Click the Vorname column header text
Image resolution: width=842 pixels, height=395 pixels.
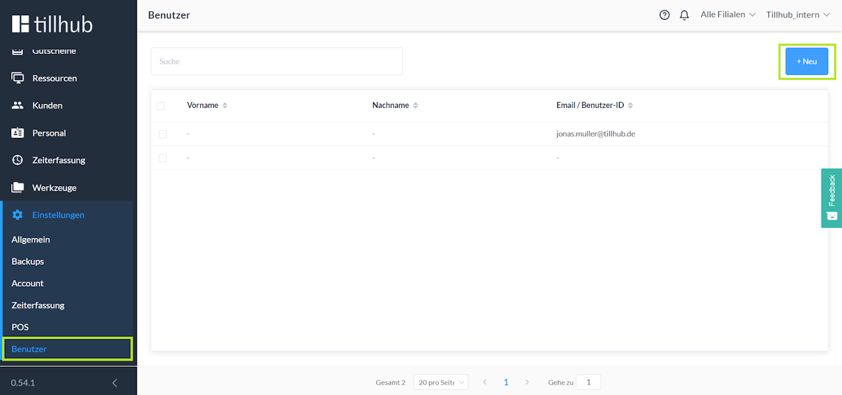pyautogui.click(x=203, y=105)
